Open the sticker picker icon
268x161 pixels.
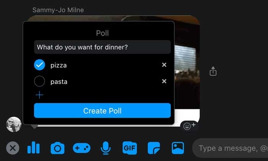tap(154, 148)
